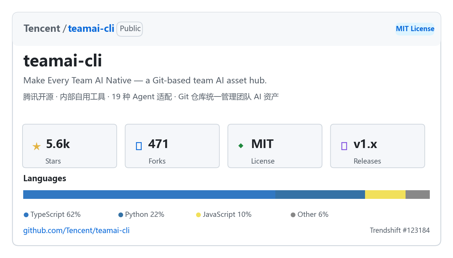Viewport: 453px width, 258px height.
Task: Open the github.com/Tencent/teamai-cli link
Action: pos(77,230)
